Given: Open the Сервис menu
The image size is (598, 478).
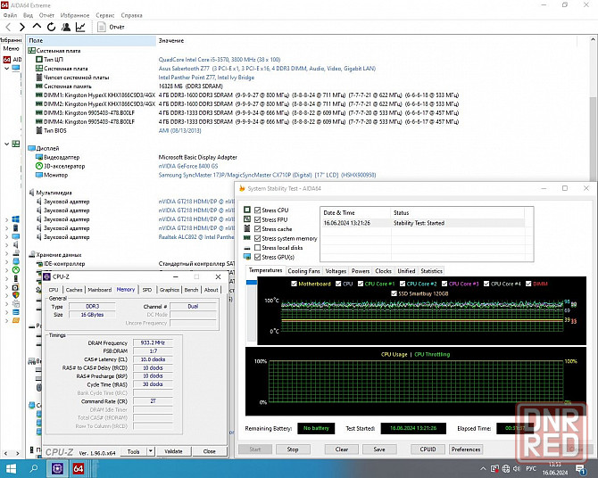Looking at the screenshot, I should (x=105, y=15).
